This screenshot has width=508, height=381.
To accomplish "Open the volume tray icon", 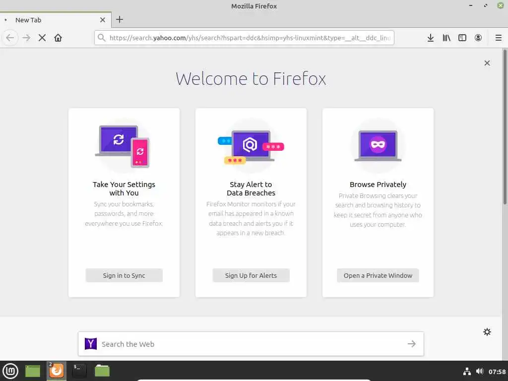I will click(480, 371).
